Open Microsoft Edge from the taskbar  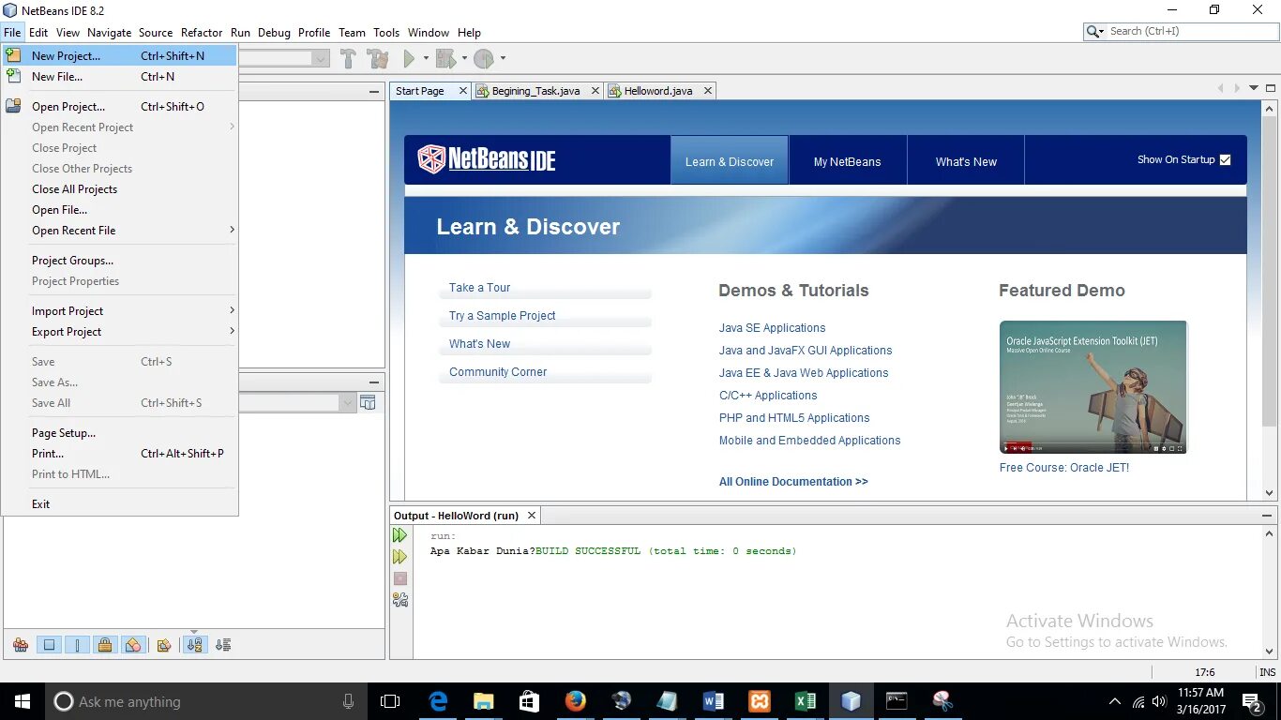click(438, 701)
